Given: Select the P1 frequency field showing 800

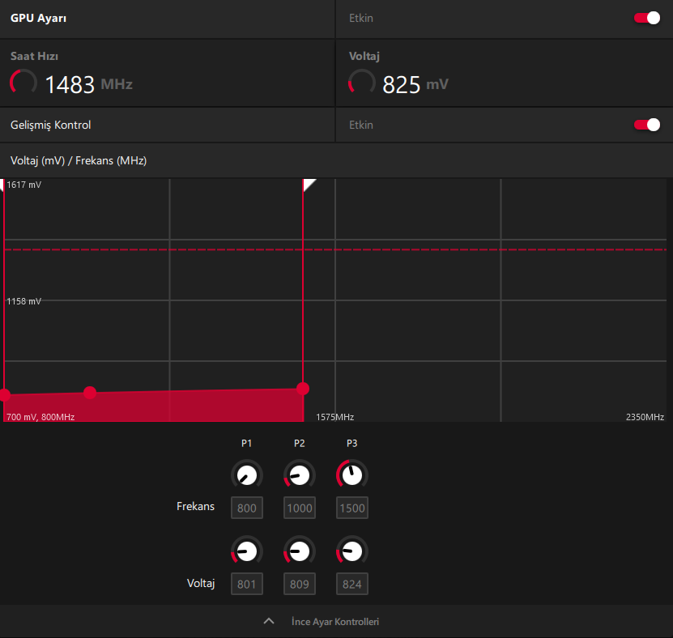Looking at the screenshot, I should [x=247, y=508].
